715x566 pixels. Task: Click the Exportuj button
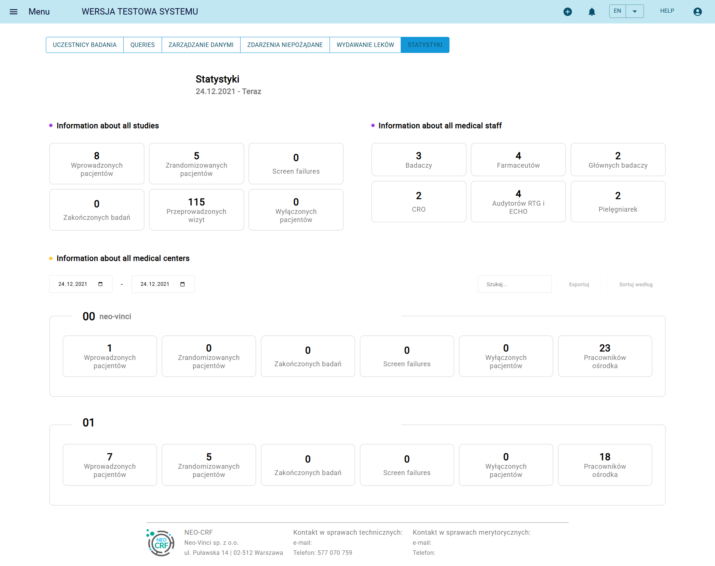click(x=579, y=284)
